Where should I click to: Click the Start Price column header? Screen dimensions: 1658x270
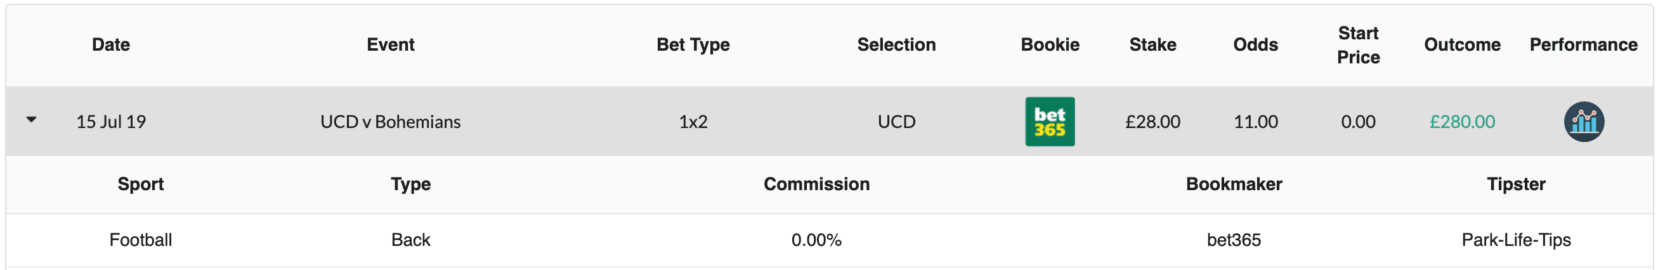(x=1358, y=45)
